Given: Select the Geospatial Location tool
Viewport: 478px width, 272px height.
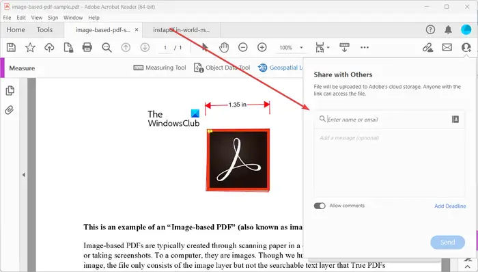Looking at the screenshot, I should coord(281,68).
